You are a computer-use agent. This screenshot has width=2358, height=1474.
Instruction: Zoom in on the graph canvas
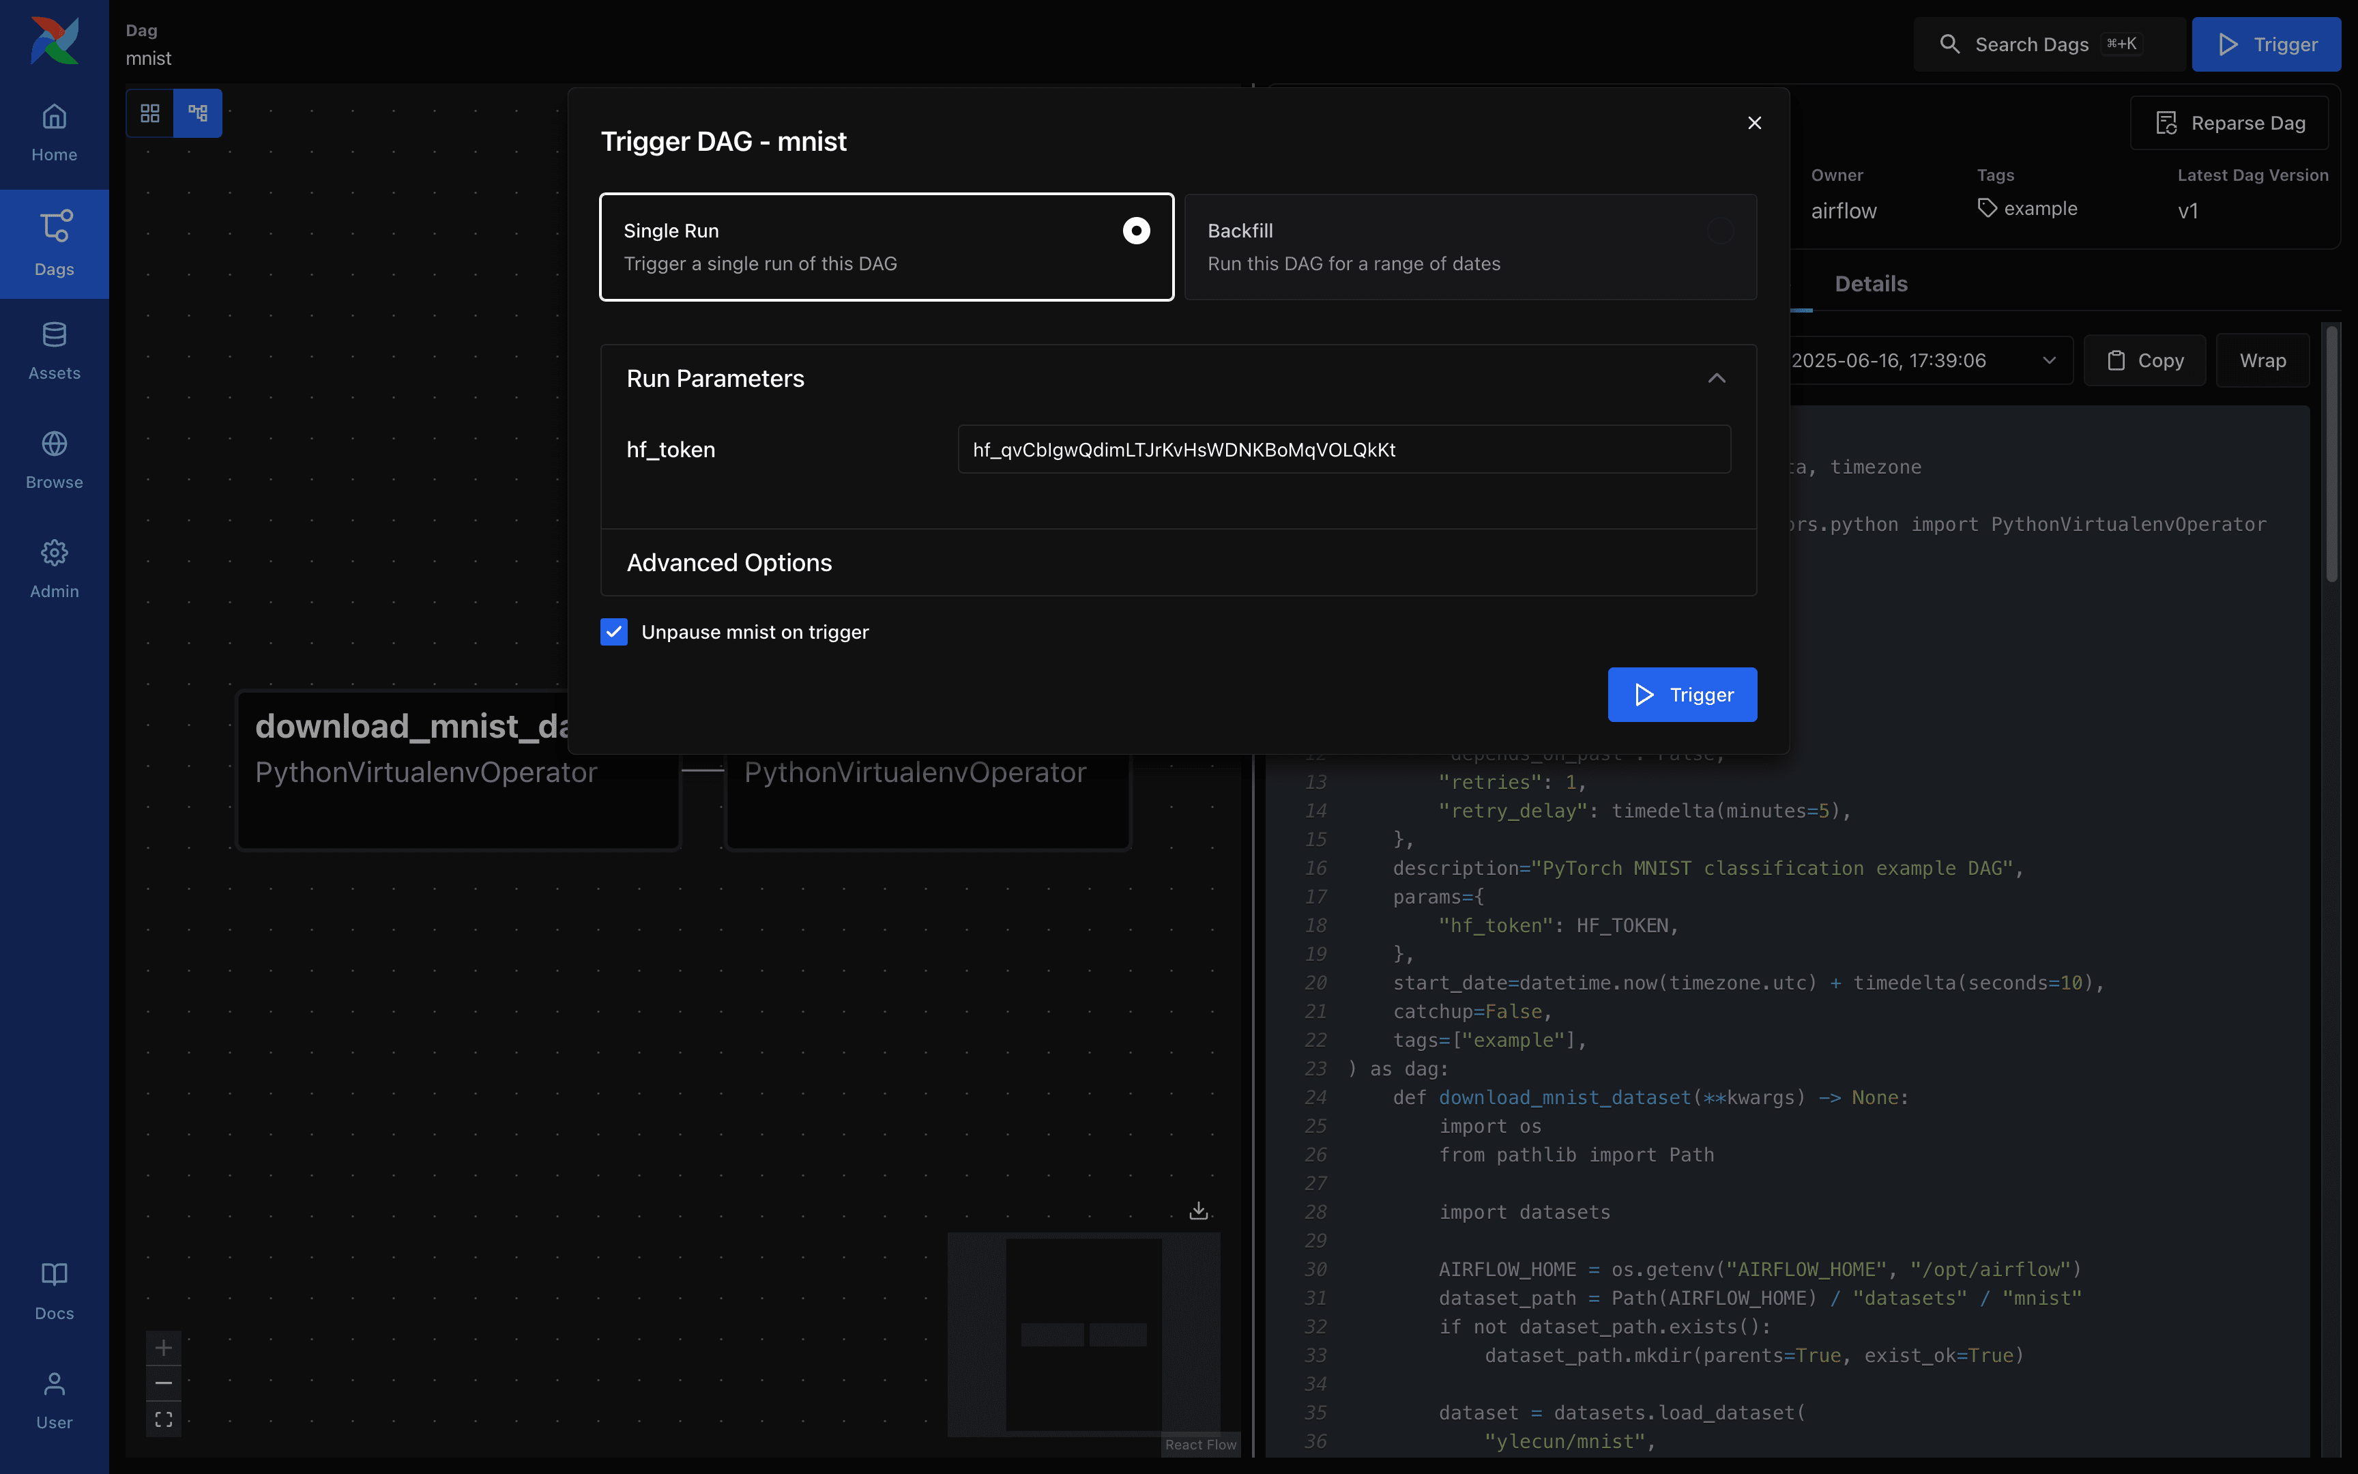(164, 1348)
